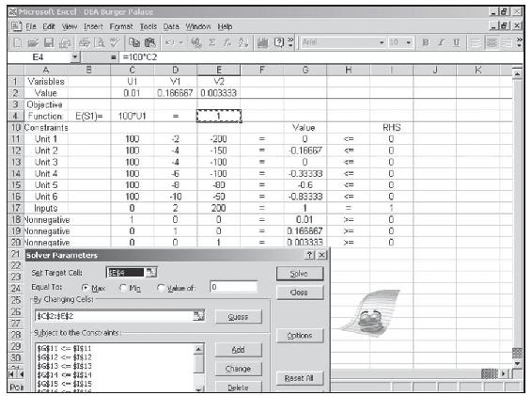Click the Solver dialog question mark help

pos(309,255)
